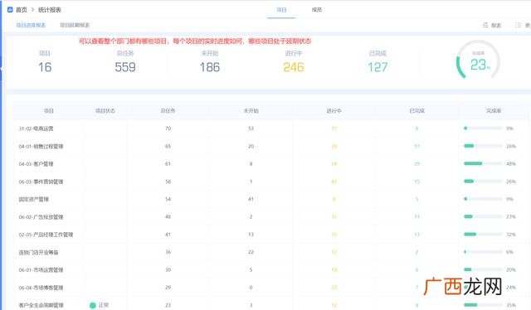Sort by the 项目 column header

(49, 111)
